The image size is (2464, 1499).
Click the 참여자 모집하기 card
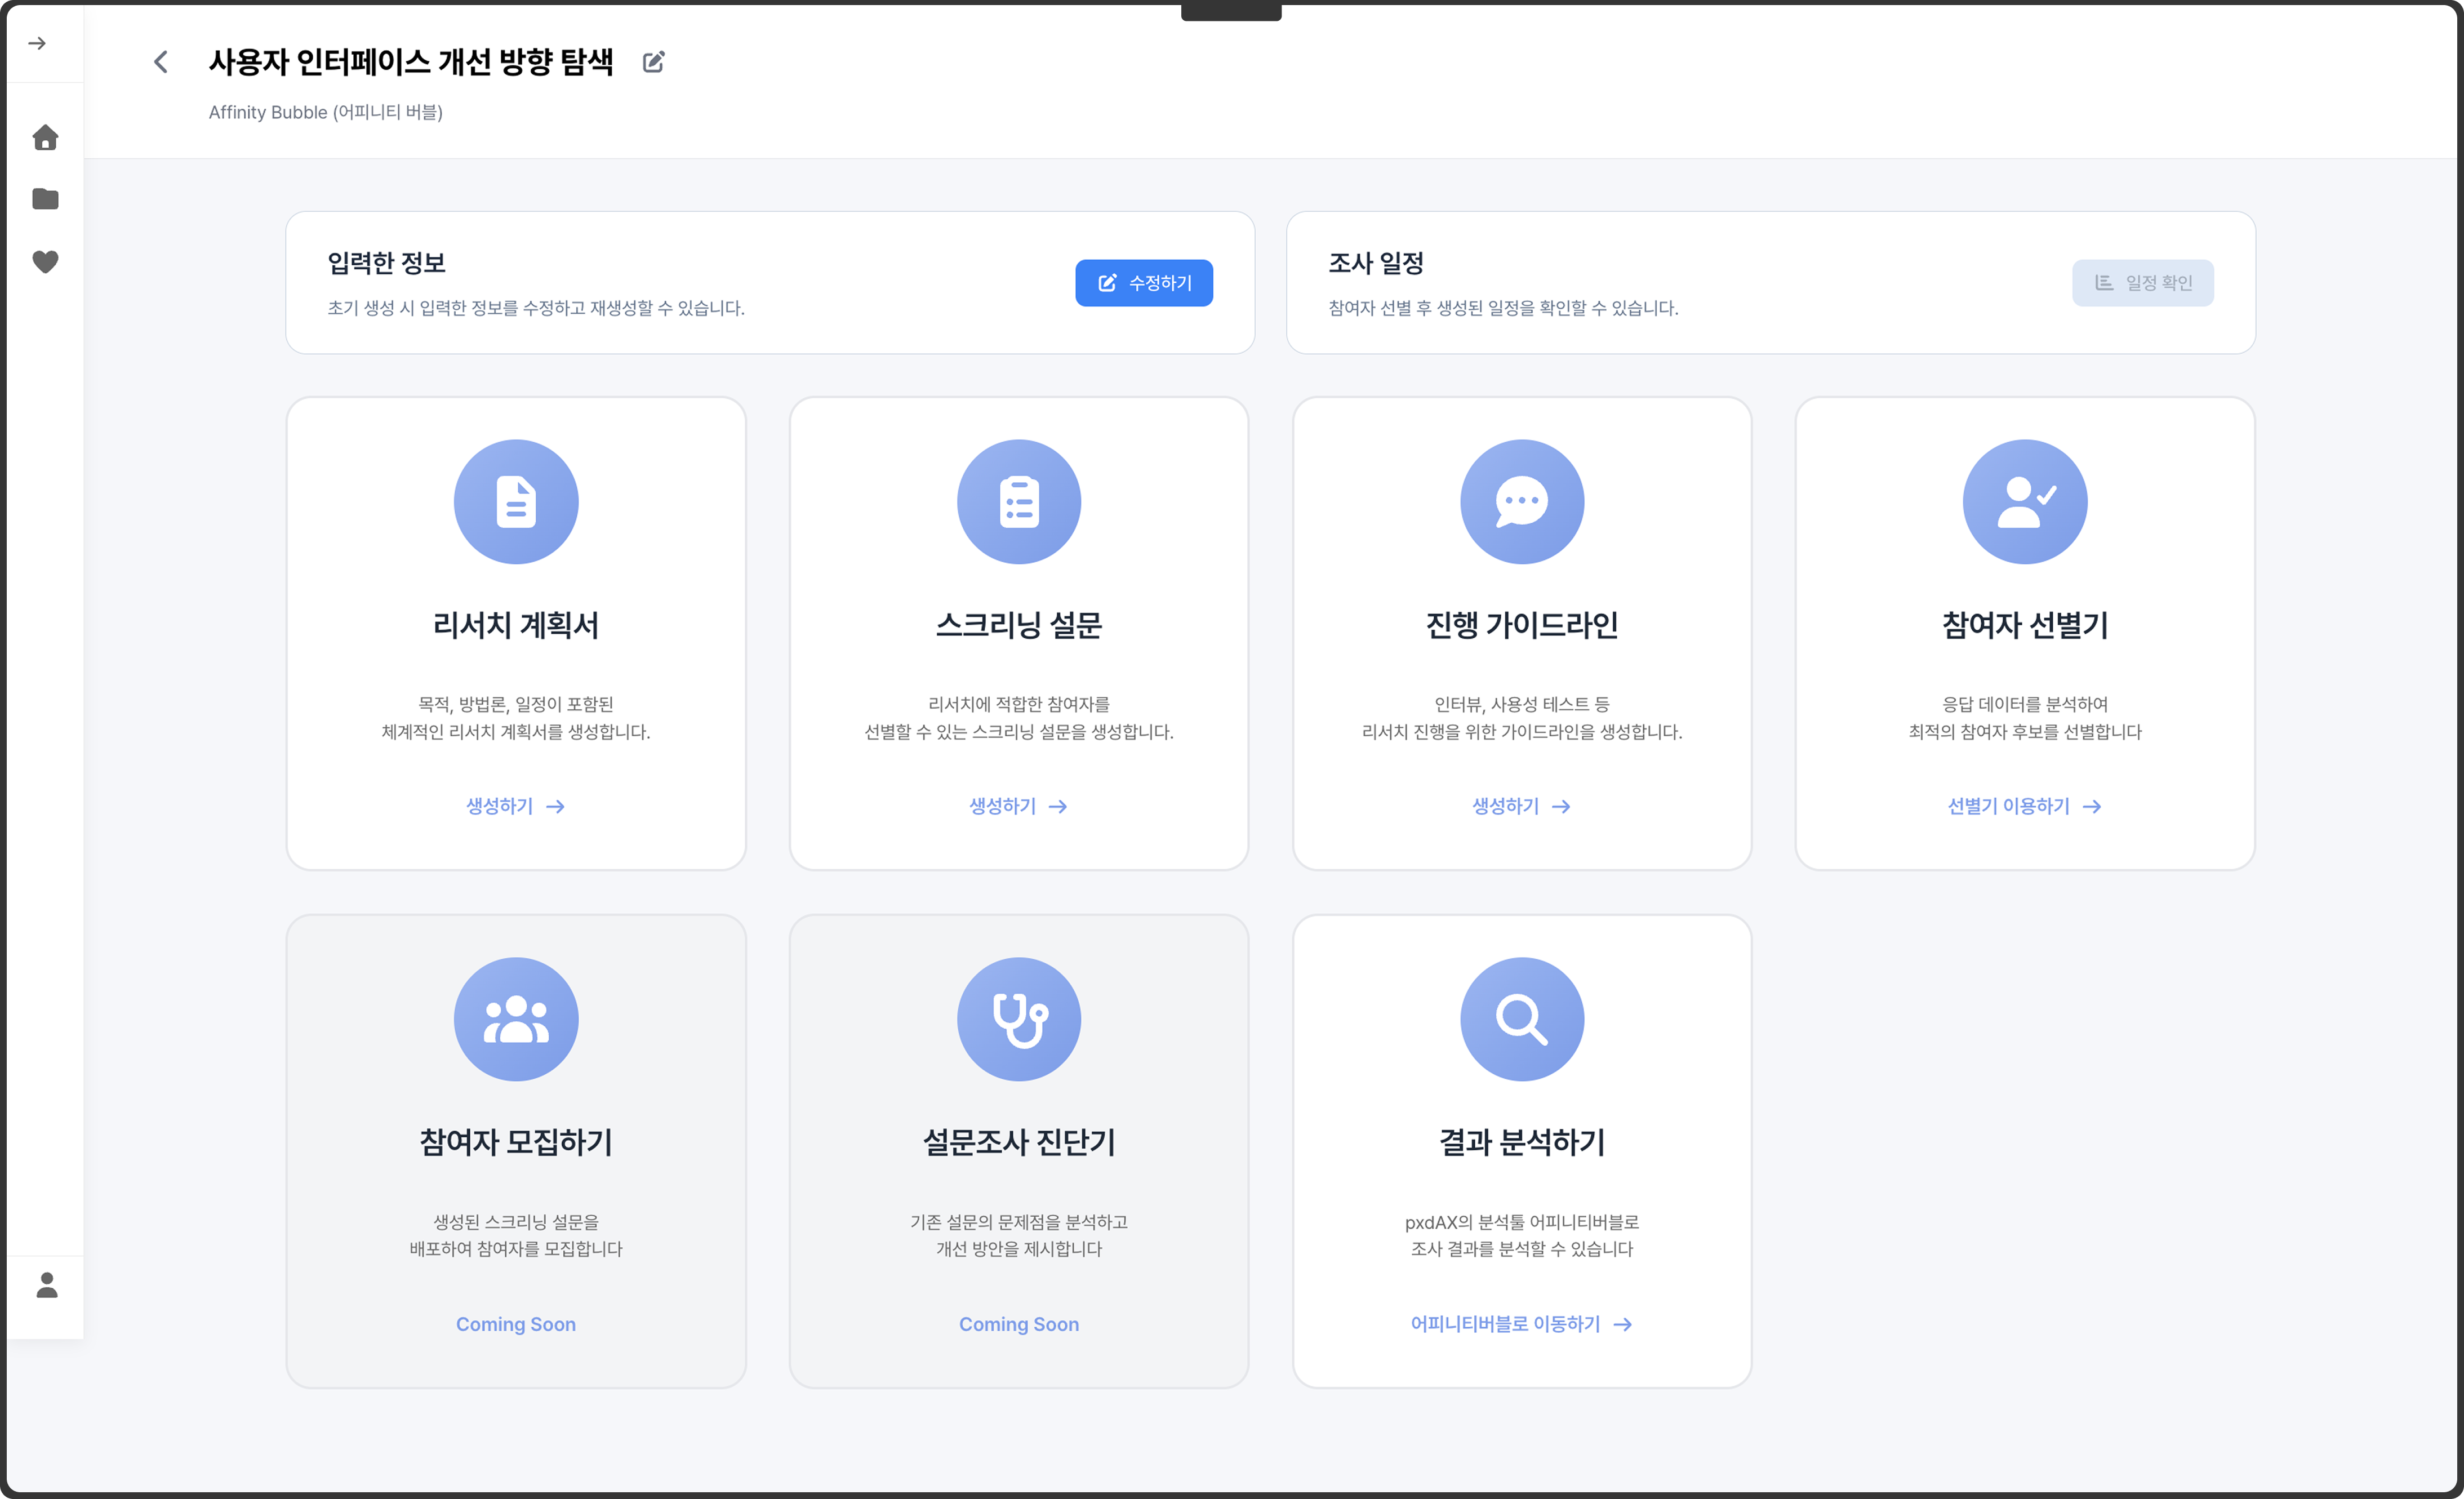point(516,1150)
